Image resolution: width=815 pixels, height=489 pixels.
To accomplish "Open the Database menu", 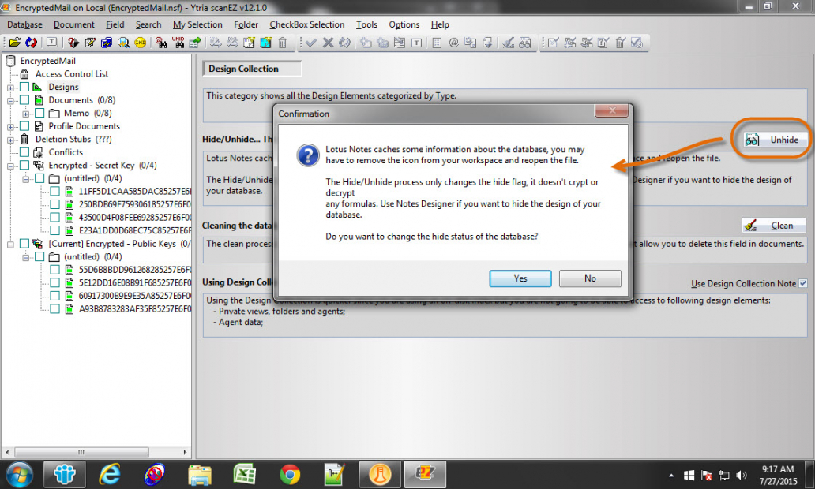I will 24,24.
